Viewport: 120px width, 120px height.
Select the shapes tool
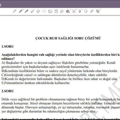click(x=62, y=11)
